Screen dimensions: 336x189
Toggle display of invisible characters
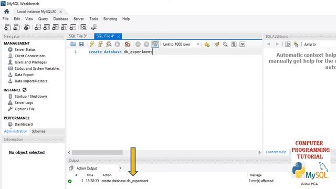click(234, 44)
